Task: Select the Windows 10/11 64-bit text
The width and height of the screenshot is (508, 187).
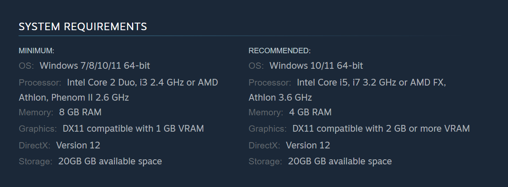Action: [316, 66]
